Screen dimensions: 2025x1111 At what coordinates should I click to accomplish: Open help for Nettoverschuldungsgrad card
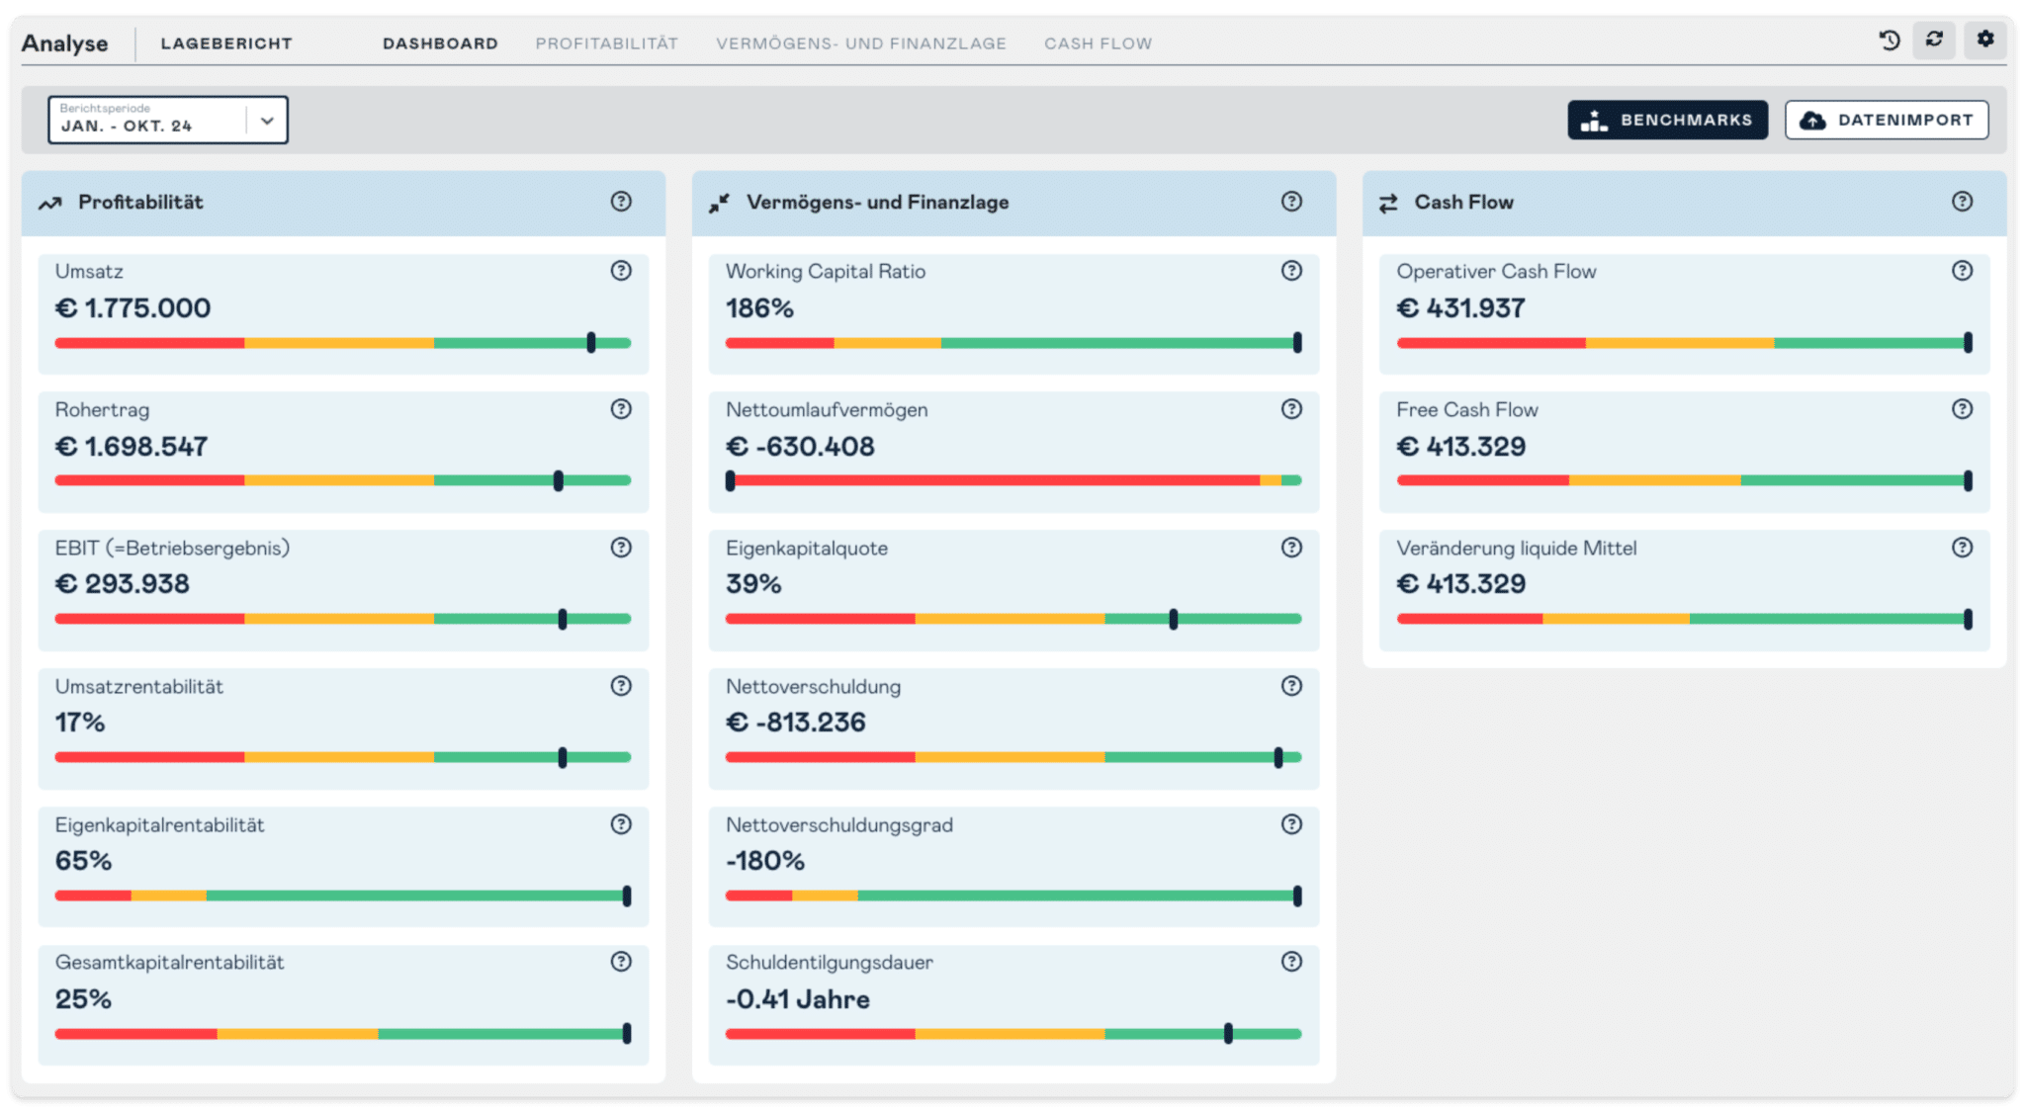click(1291, 824)
